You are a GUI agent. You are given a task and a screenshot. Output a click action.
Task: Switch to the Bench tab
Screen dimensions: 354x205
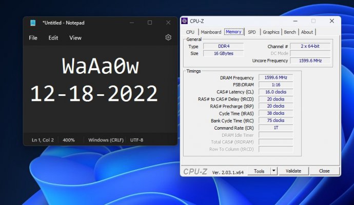pyautogui.click(x=290, y=32)
